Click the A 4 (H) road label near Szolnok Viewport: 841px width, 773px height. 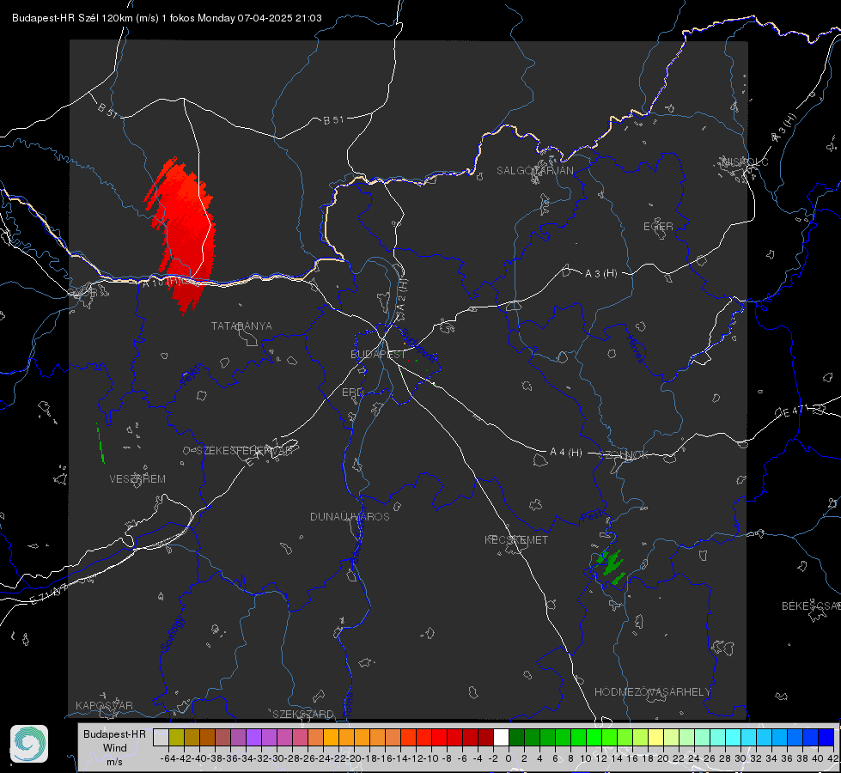[566, 453]
